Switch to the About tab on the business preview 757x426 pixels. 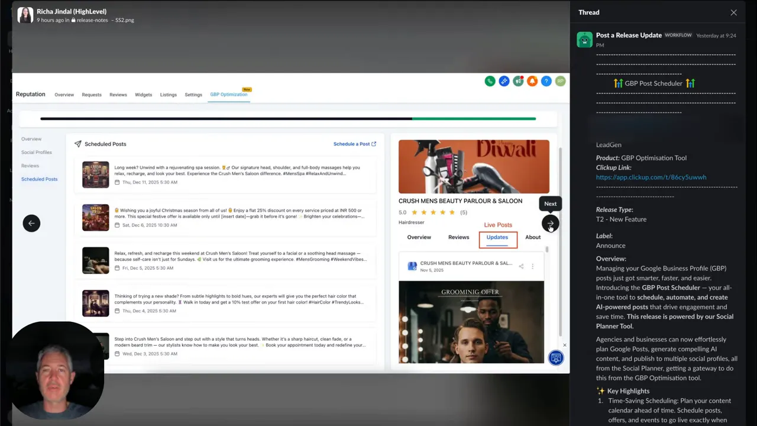(533, 237)
